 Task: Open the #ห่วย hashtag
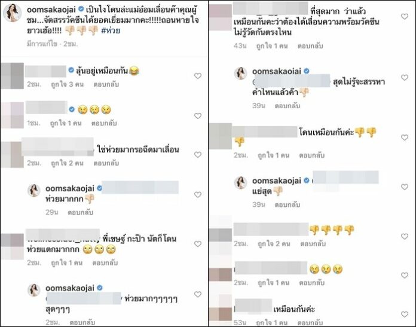111,30
